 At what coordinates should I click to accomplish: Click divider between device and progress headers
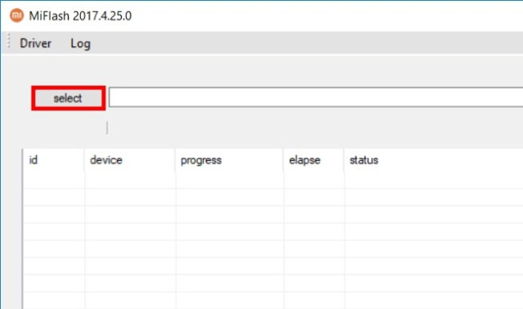[175, 160]
